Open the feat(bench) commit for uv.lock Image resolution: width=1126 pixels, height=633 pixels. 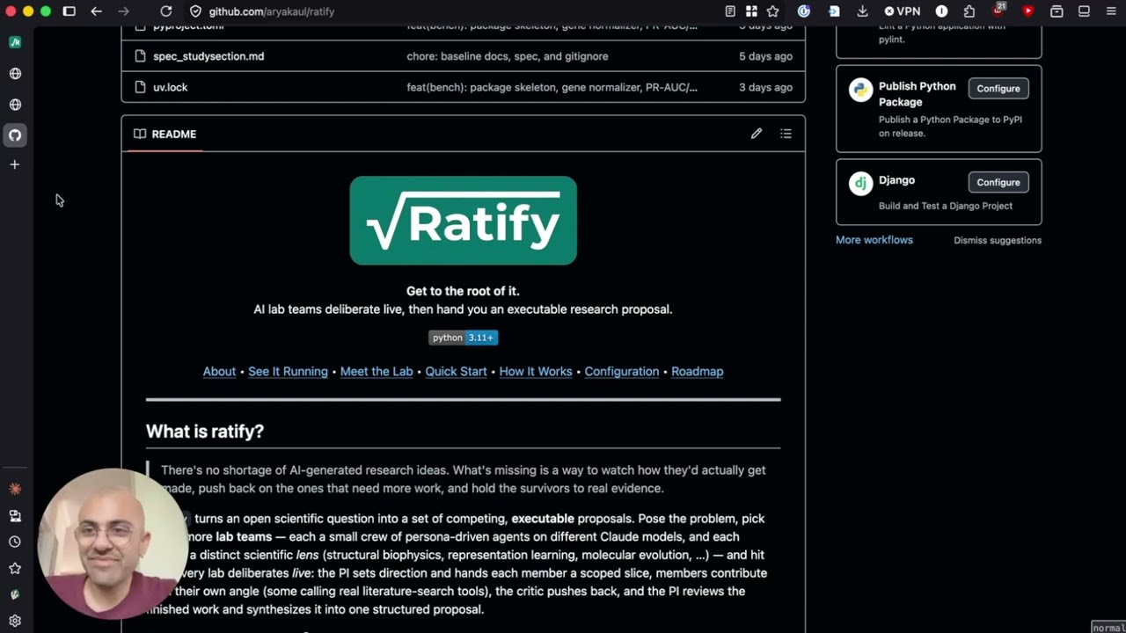click(552, 87)
